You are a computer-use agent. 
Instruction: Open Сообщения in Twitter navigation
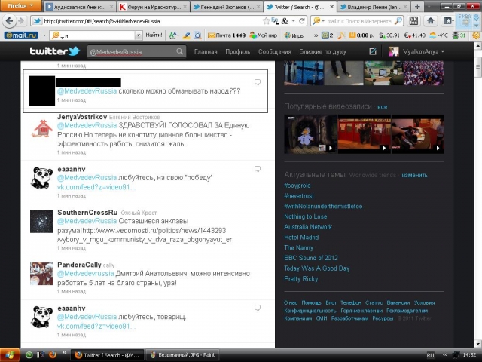[x=274, y=51]
